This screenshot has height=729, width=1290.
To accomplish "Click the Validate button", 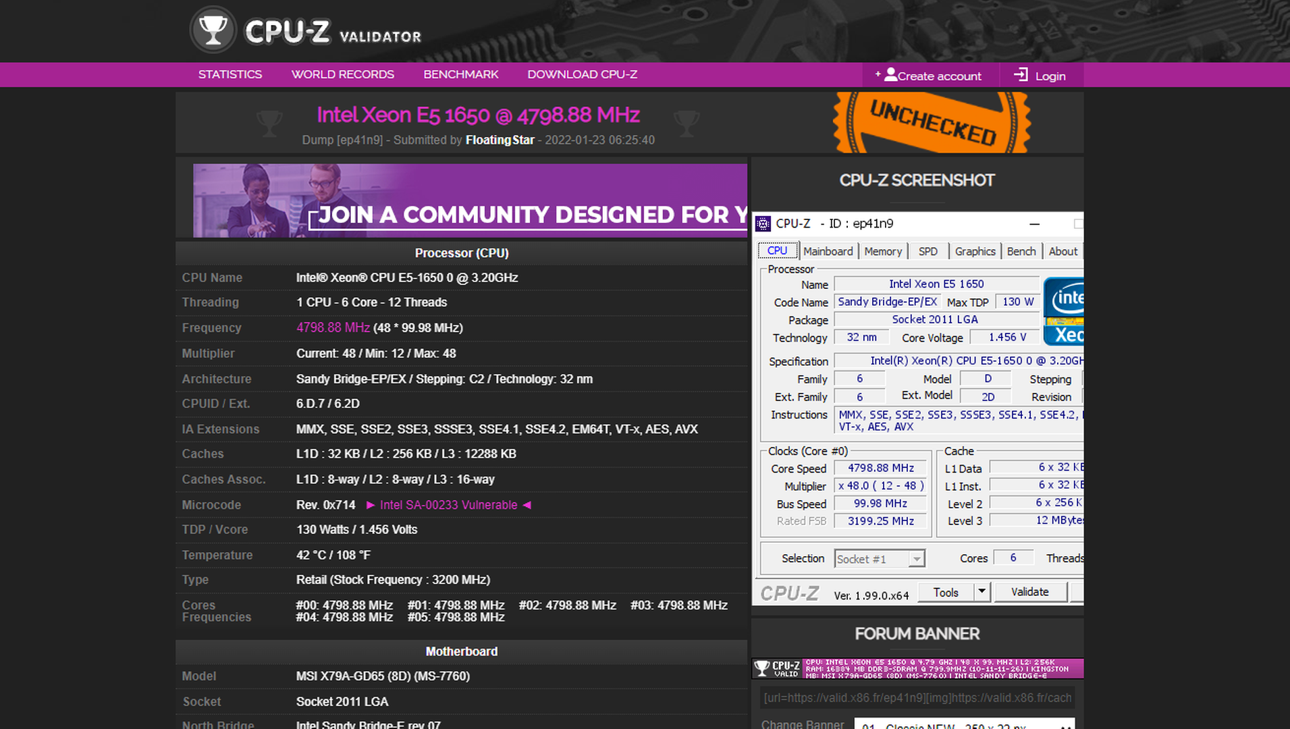I will [1029, 592].
